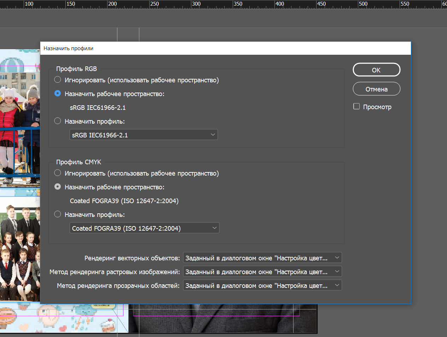
Task: Click the Назначить профили dialog title bar
Action: point(226,48)
